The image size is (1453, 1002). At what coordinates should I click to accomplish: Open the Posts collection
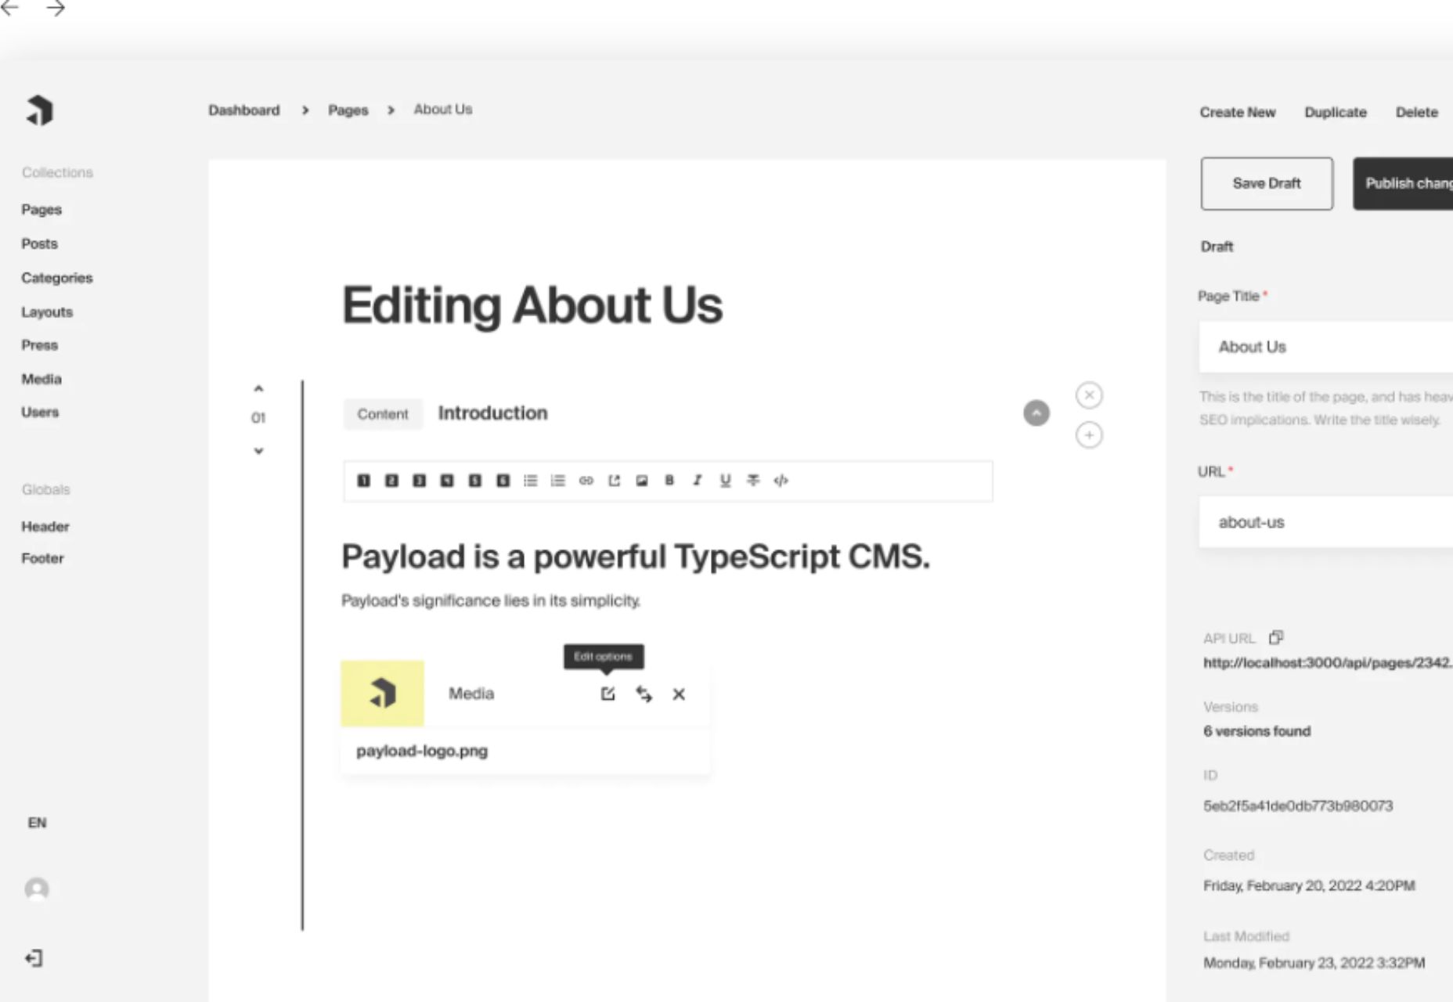click(39, 243)
